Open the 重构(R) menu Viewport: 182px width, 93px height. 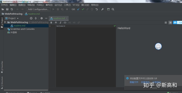pos(49,5)
